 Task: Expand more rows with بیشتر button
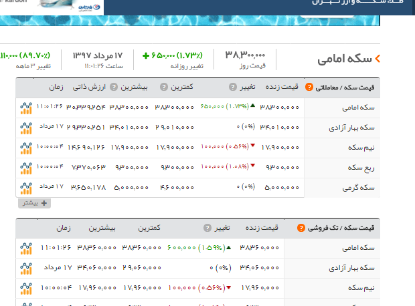click(x=34, y=203)
